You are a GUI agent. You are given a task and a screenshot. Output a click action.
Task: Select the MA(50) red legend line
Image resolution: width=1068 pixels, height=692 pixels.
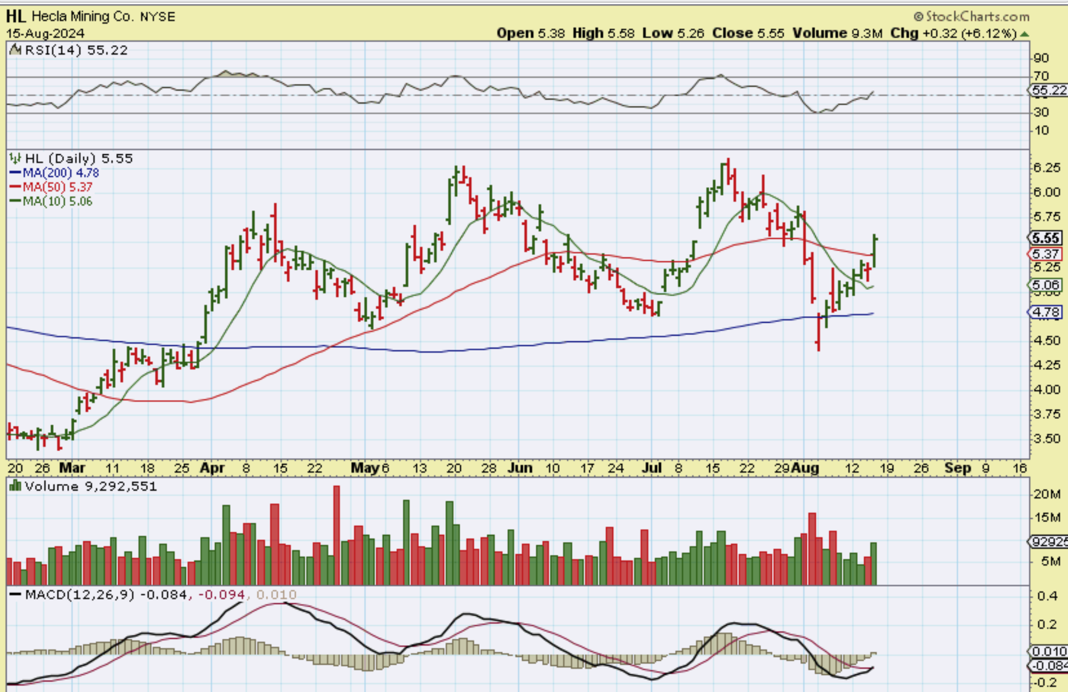click(x=15, y=187)
